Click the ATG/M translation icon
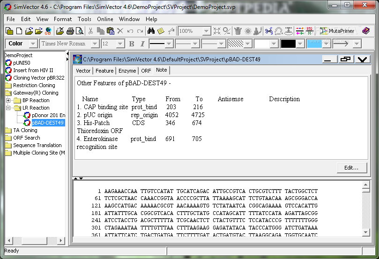Image resolution: width=379 pixels, height=259 pixels. tap(309, 31)
